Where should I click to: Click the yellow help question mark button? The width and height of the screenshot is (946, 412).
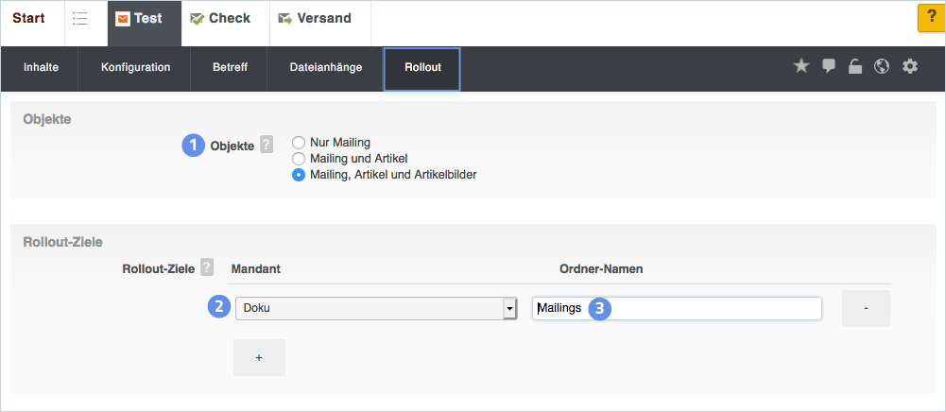click(x=930, y=19)
